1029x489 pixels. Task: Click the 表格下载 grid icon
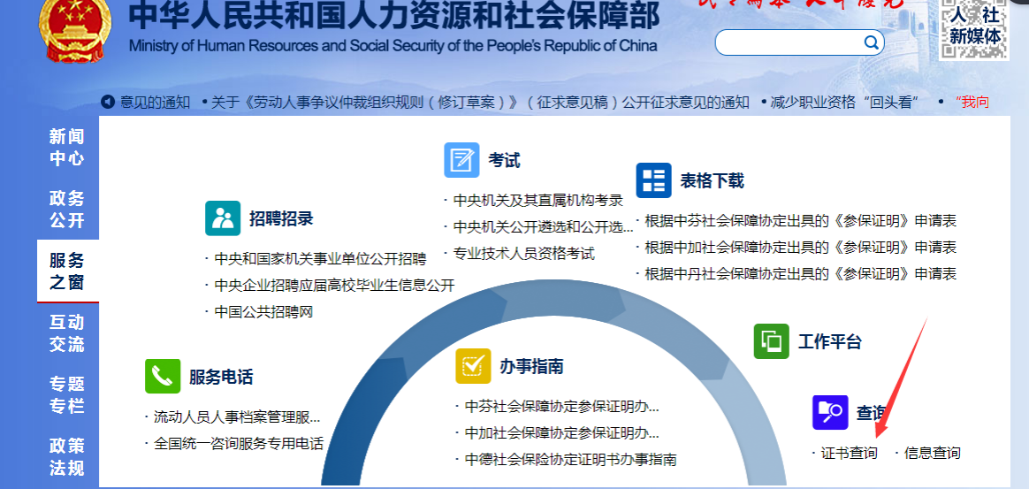coord(653,180)
